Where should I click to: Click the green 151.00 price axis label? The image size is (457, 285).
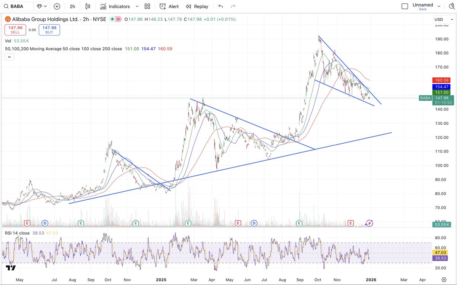(442, 93)
